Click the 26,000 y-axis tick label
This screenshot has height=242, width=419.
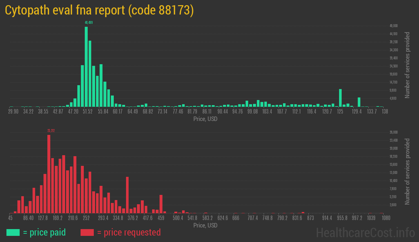click(x=394, y=132)
